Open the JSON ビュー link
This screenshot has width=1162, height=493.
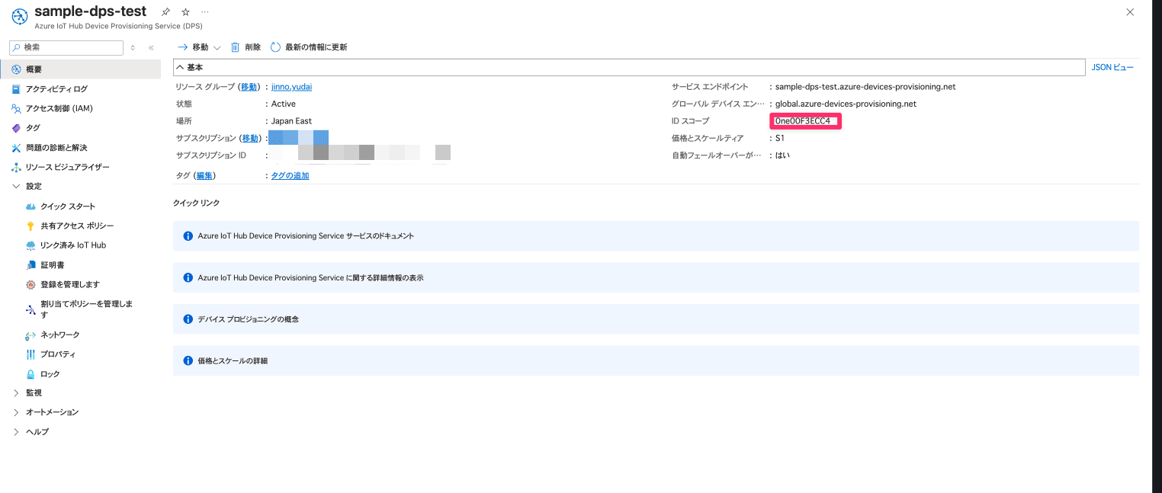(x=1112, y=68)
